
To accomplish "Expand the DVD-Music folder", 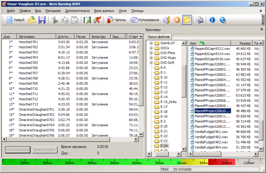I will click(x=151, y=58).
